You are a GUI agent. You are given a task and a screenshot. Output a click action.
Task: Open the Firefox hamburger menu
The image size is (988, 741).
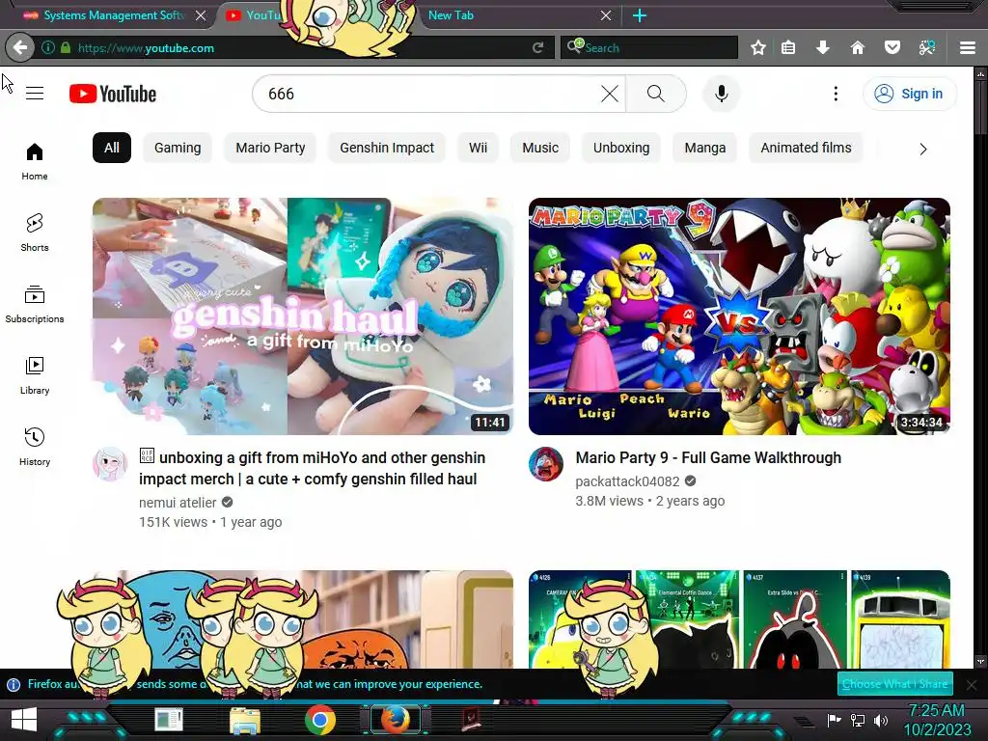pos(968,48)
